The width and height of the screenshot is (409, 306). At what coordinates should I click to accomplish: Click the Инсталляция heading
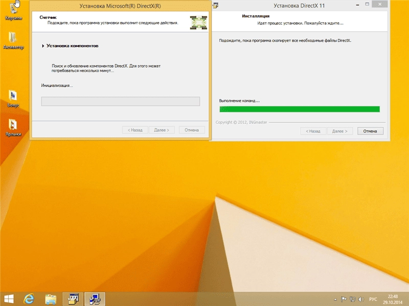(256, 16)
